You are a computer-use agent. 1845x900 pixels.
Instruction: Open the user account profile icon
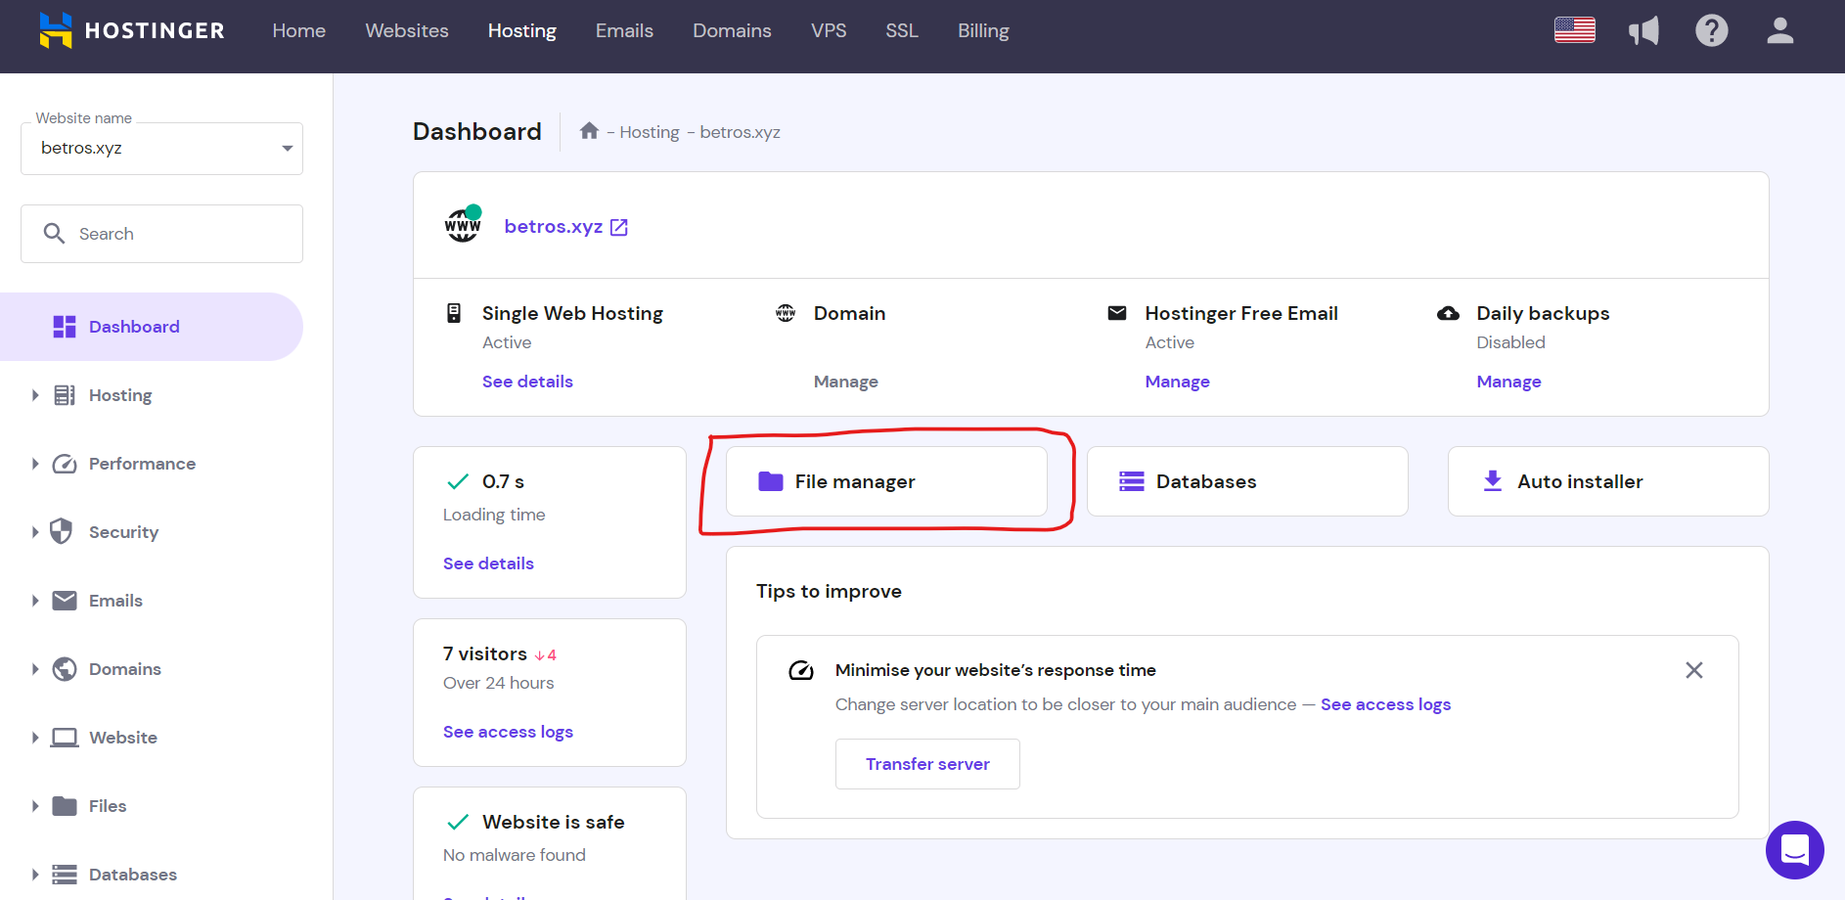(1779, 30)
